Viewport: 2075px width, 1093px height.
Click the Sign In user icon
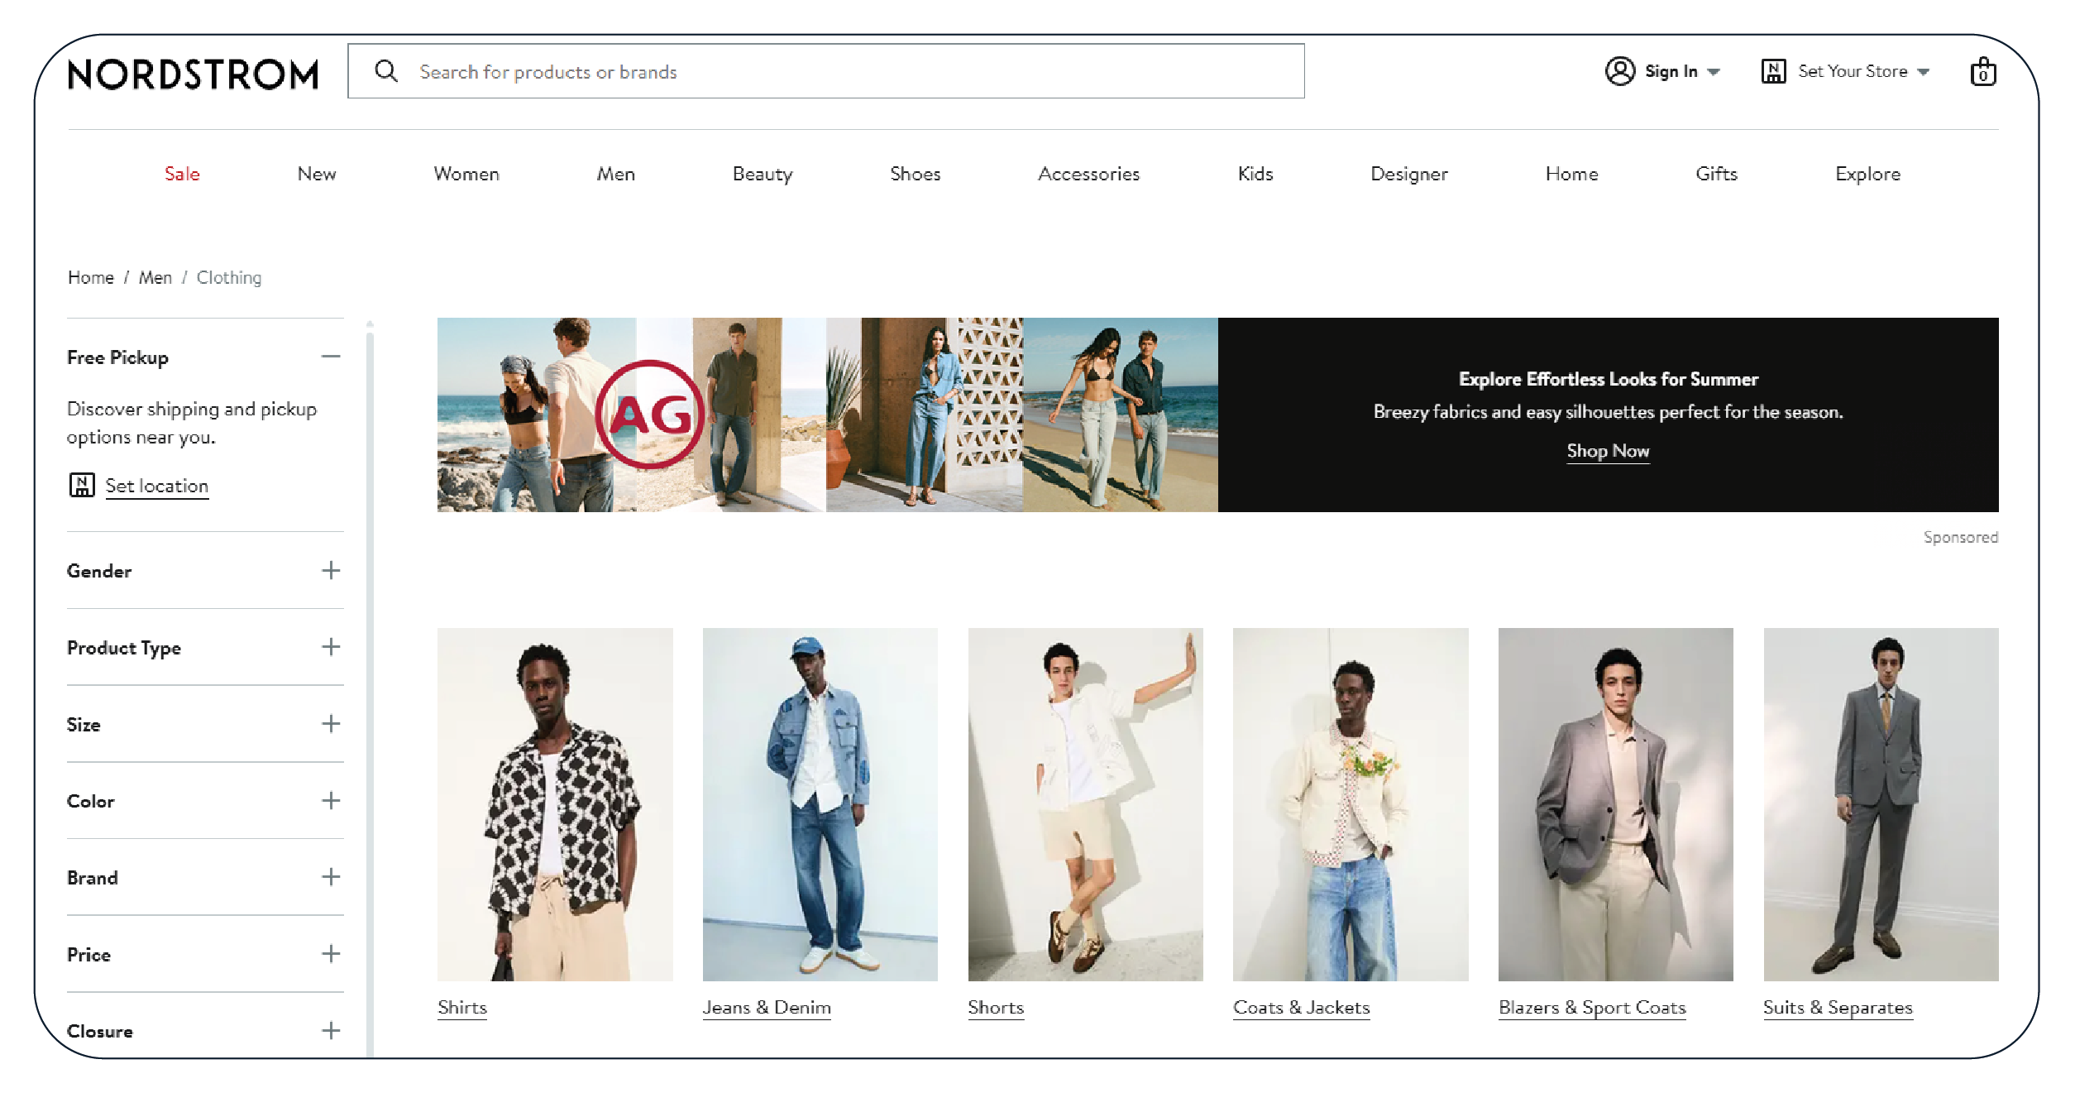[x=1619, y=71]
